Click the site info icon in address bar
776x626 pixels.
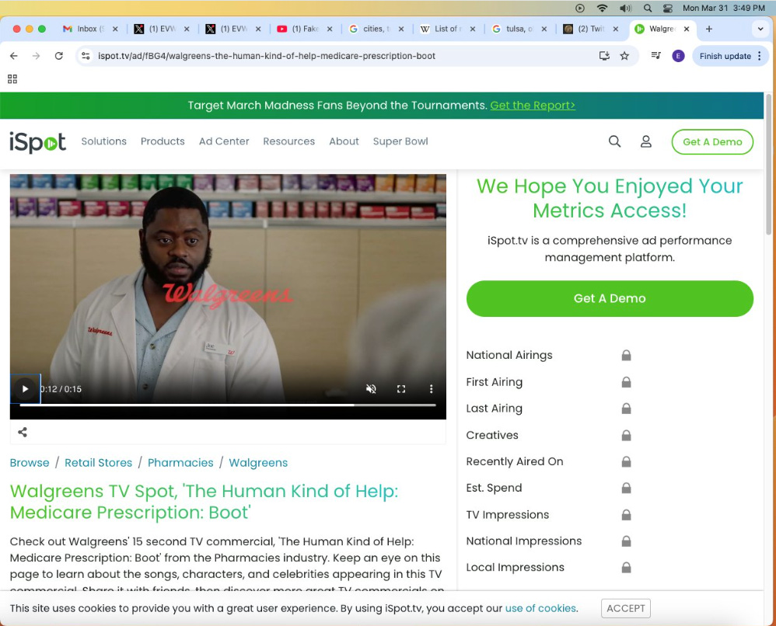pos(86,56)
